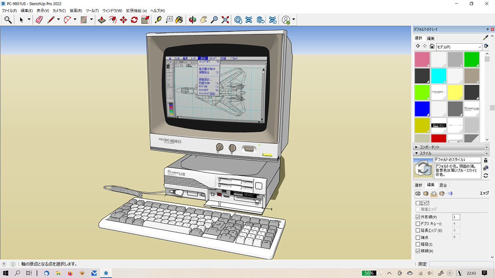This screenshot has width=495, height=278.
Task: Switch to materials 編集 tab
Action: point(431,38)
